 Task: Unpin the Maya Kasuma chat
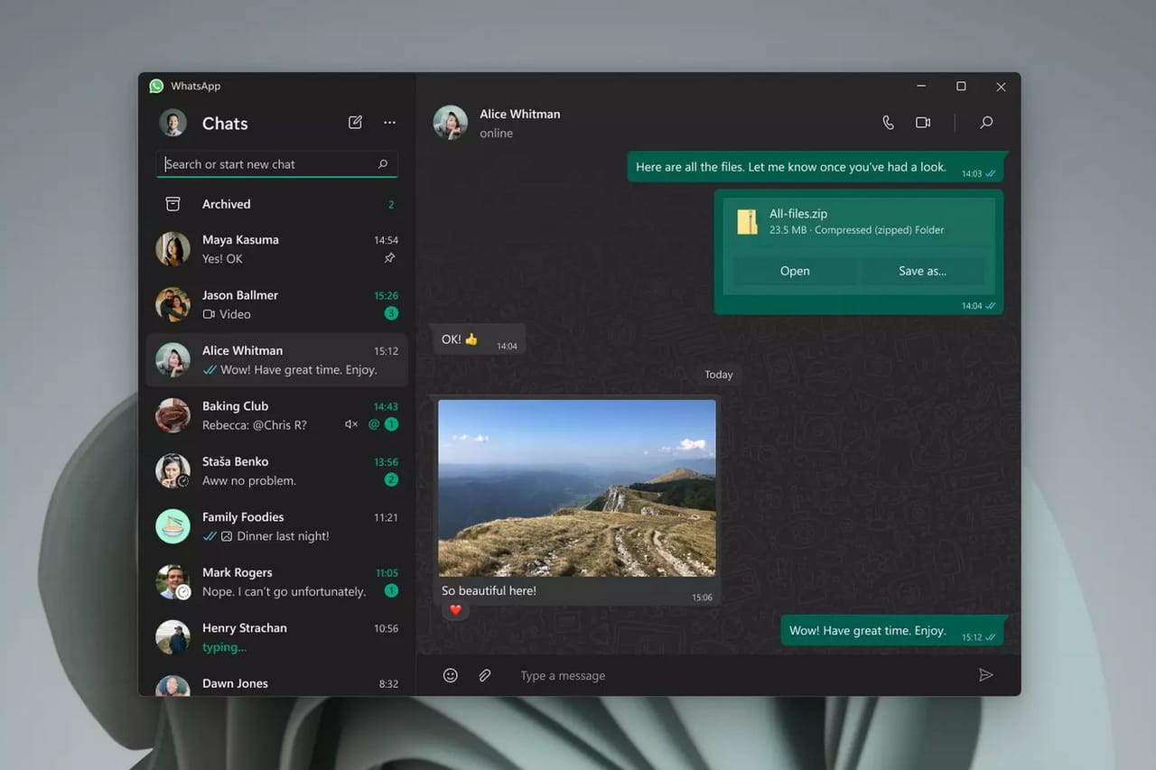(389, 257)
